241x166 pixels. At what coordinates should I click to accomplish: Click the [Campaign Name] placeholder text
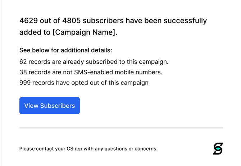(x=85, y=32)
